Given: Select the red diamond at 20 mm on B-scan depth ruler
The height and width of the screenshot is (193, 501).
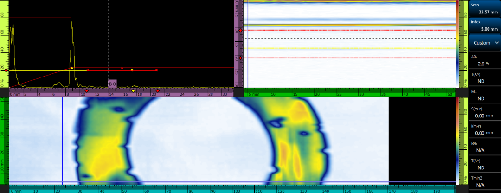Looking at the screenshot, I should click(240, 58).
